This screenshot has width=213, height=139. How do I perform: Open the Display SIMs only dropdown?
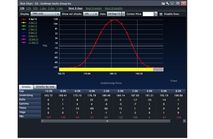(x=45, y=14)
